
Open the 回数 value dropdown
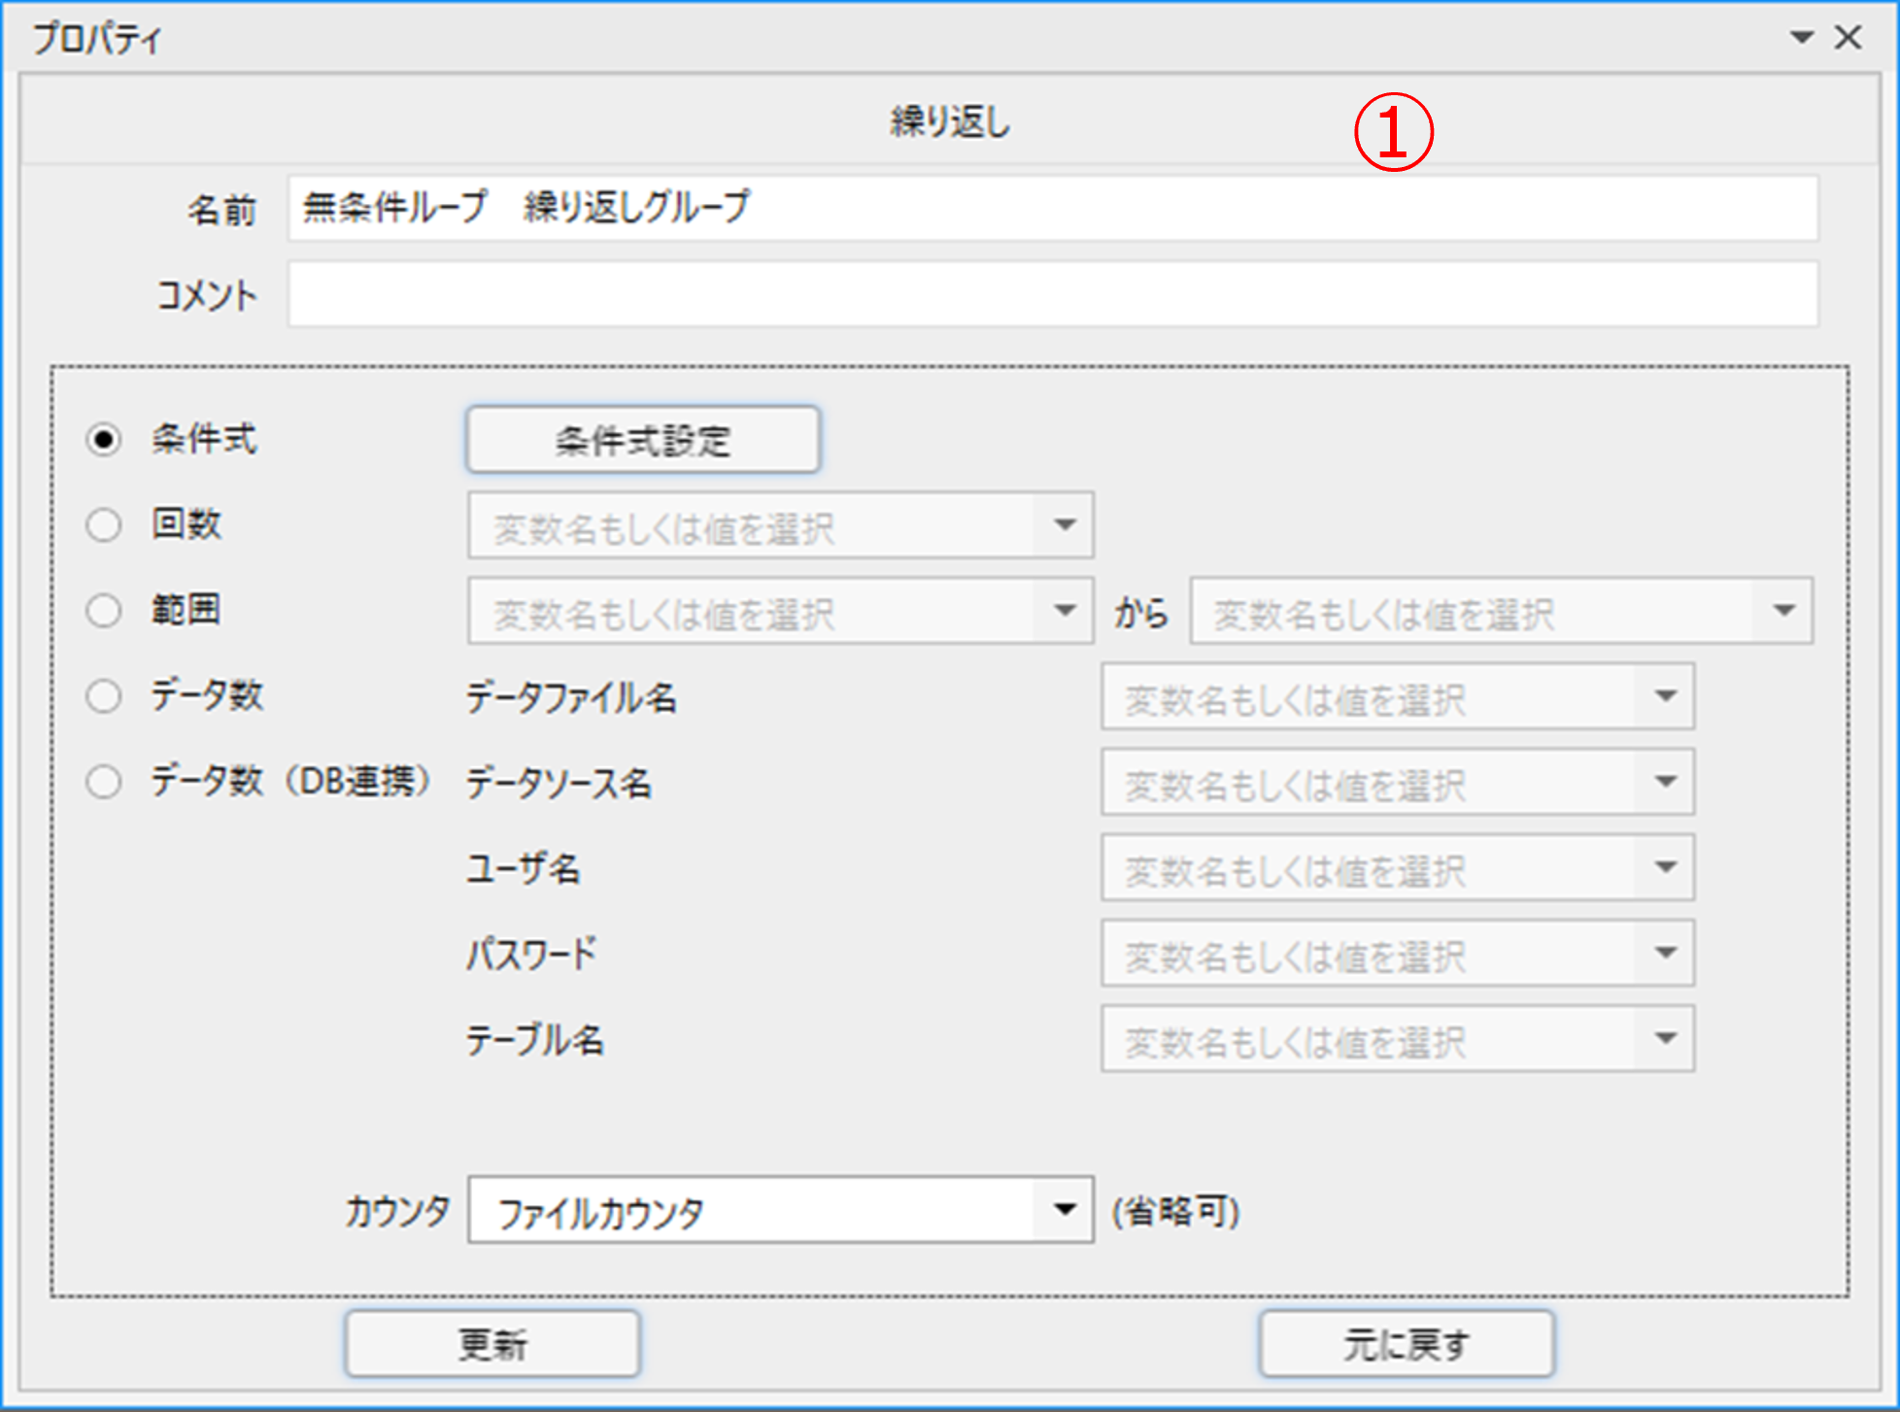tap(1065, 525)
